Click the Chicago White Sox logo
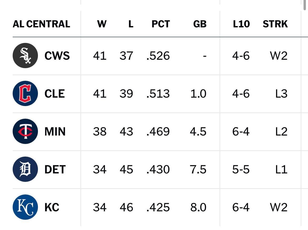The width and height of the screenshot is (308, 230). (25, 56)
